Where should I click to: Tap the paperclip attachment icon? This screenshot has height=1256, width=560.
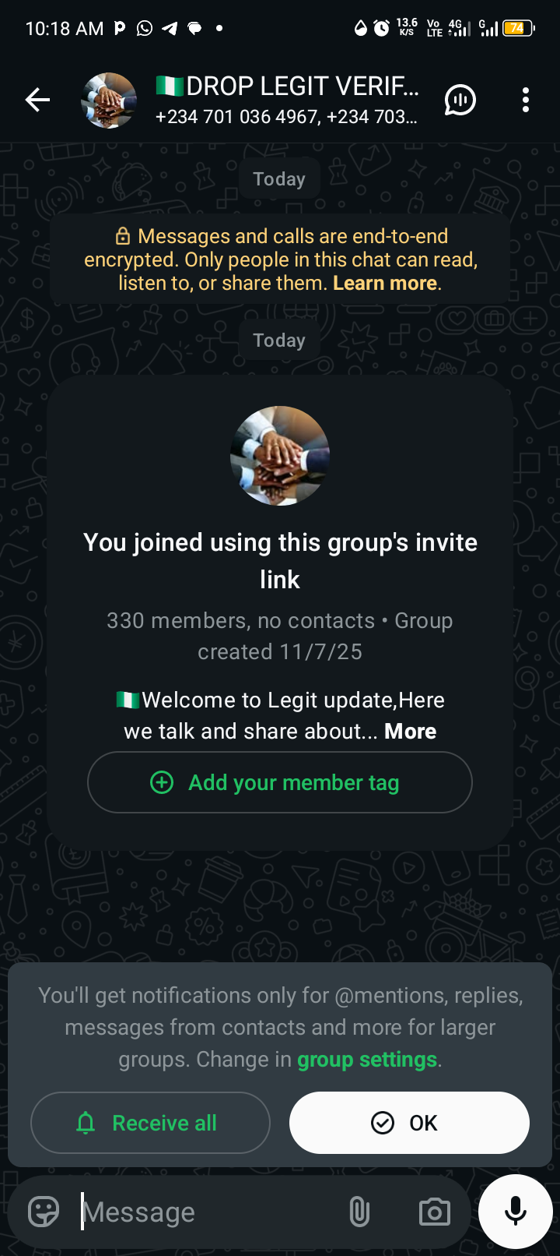click(359, 1212)
